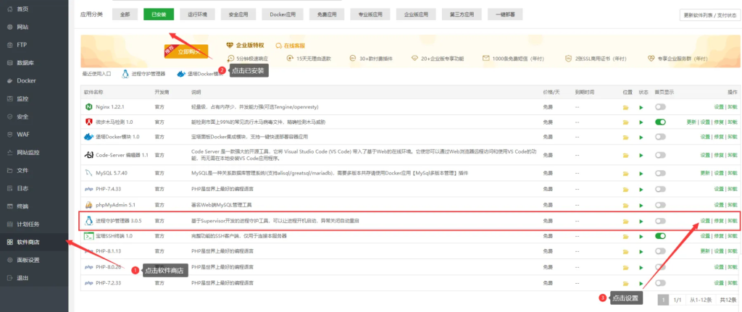Screen dimensions: 742x312
Task: Click the 立即购买 purchase button
Action: 186,51
